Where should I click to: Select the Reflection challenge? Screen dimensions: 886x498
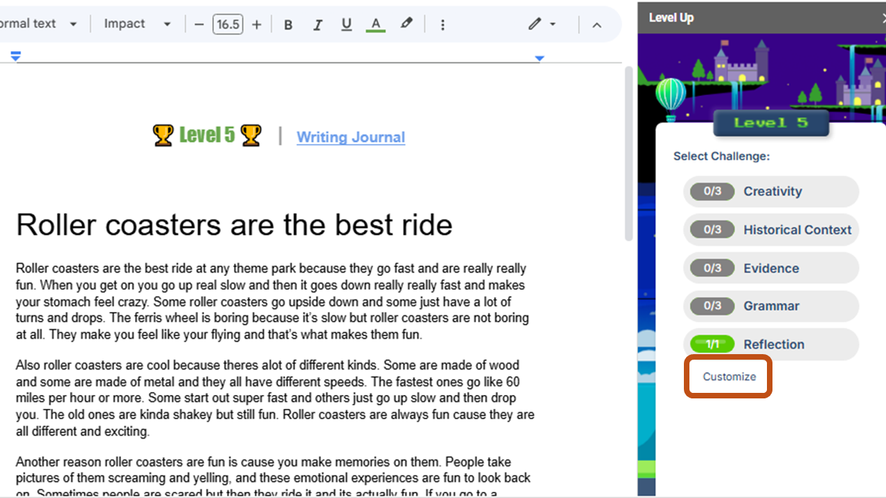click(x=771, y=344)
